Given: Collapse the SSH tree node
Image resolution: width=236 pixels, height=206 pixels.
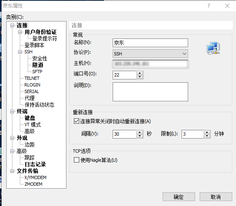Looking at the screenshot, I should point(20,52).
